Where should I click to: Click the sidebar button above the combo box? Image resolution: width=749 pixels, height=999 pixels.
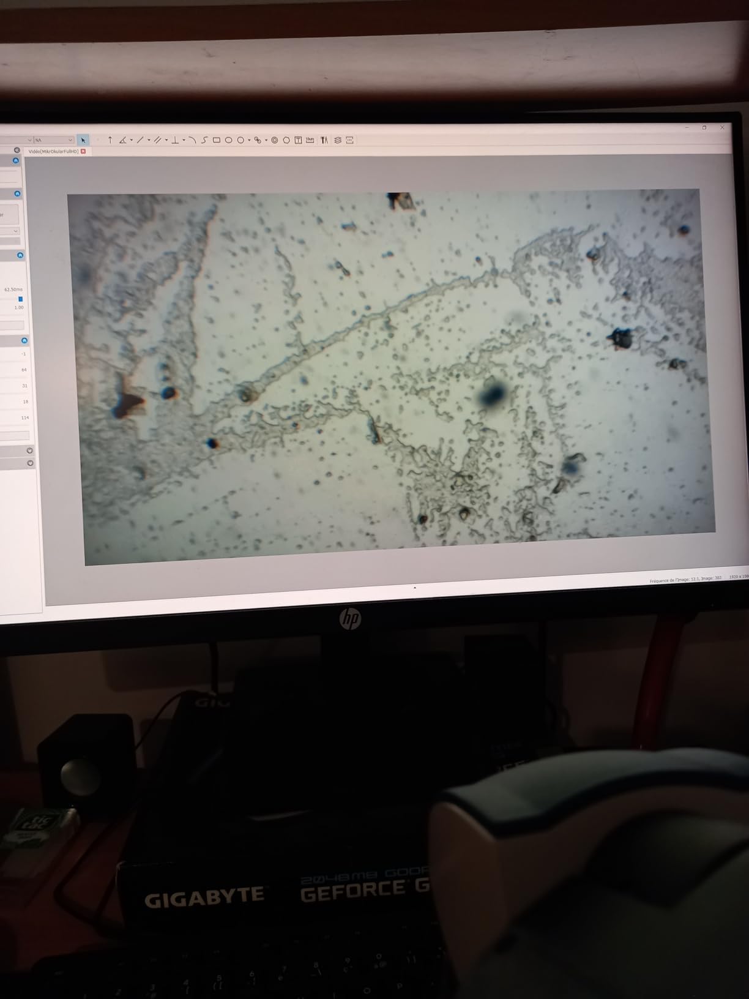click(x=9, y=214)
